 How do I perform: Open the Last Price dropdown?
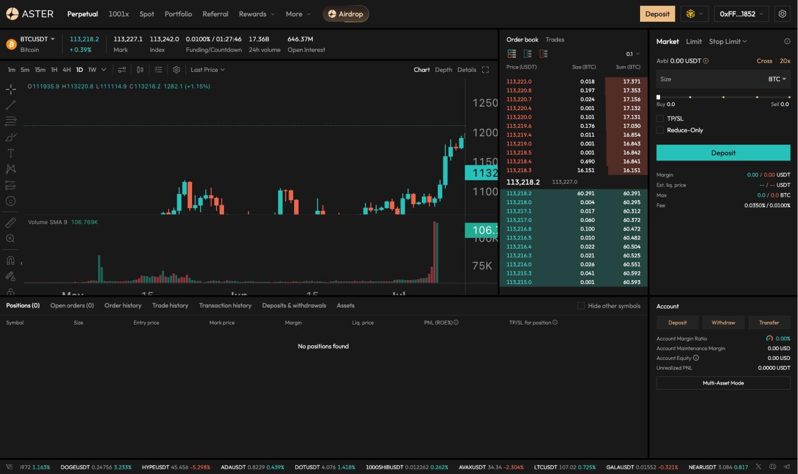[x=207, y=70]
